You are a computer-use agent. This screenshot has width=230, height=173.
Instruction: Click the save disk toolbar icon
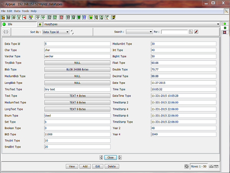(x=8, y=17)
